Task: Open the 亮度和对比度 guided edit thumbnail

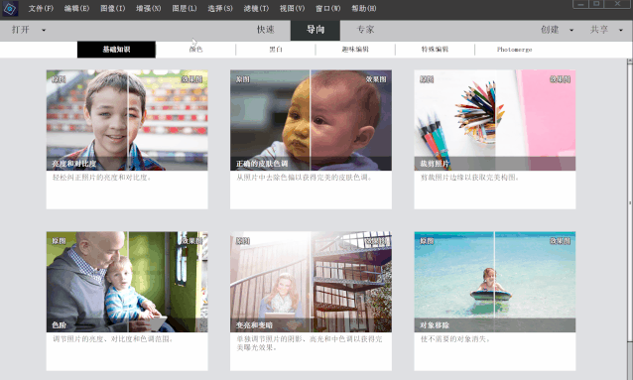Action: pos(127,120)
